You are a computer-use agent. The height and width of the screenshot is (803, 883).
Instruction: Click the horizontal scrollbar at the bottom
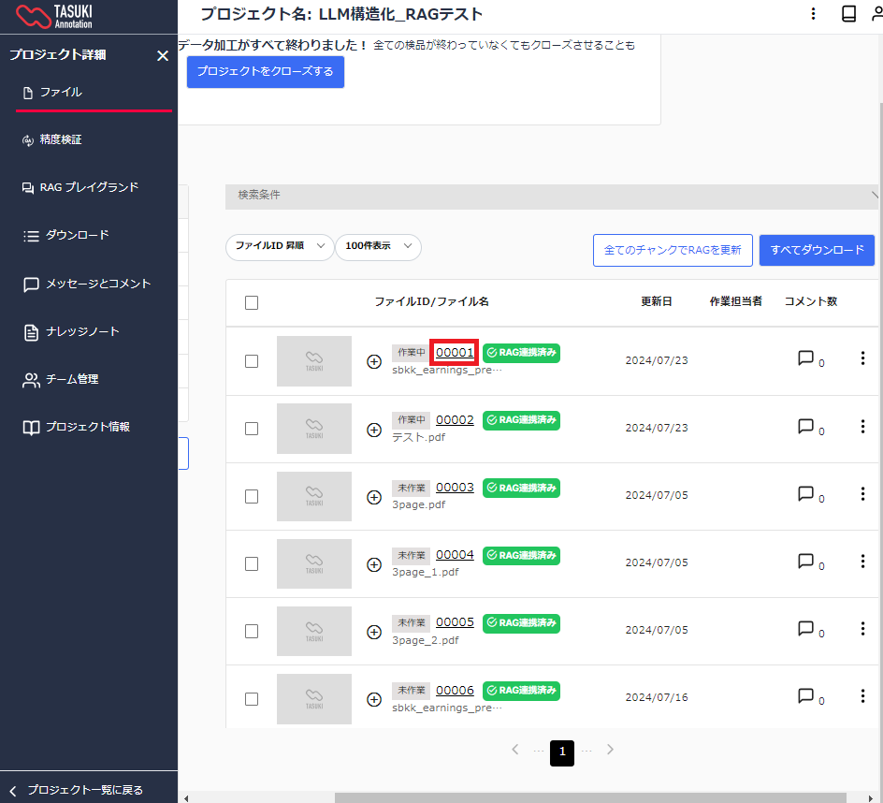pyautogui.click(x=590, y=798)
